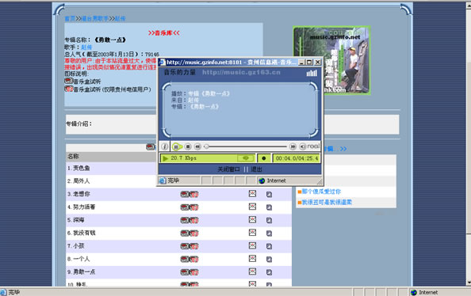The image size is (471, 296).
Task: Click the envelope icon for song 9 勇敢一点
Action: (x=252, y=271)
